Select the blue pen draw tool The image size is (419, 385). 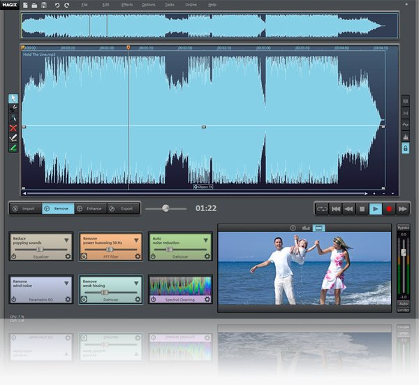point(13,118)
